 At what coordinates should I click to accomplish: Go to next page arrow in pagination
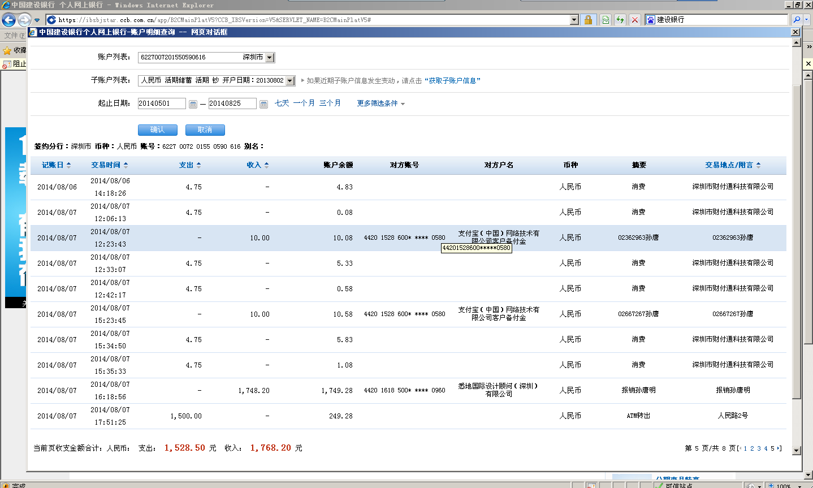coord(779,448)
